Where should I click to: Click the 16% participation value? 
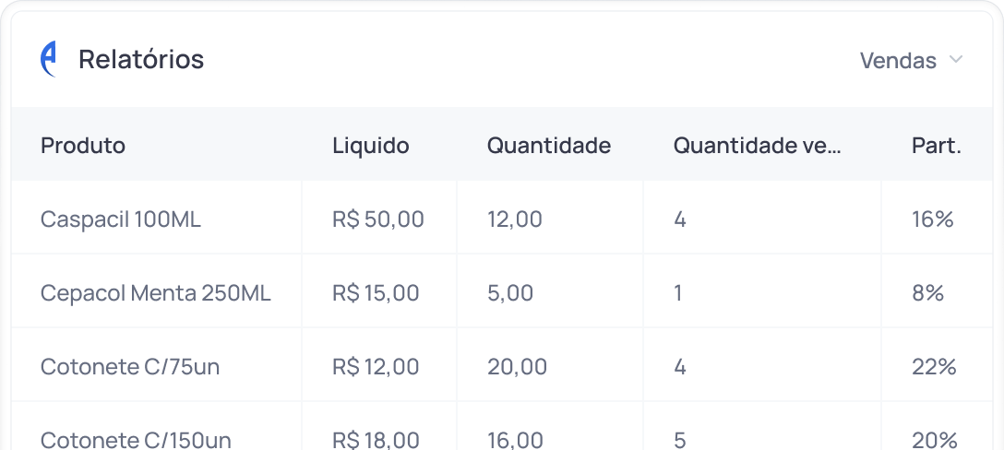click(x=932, y=219)
